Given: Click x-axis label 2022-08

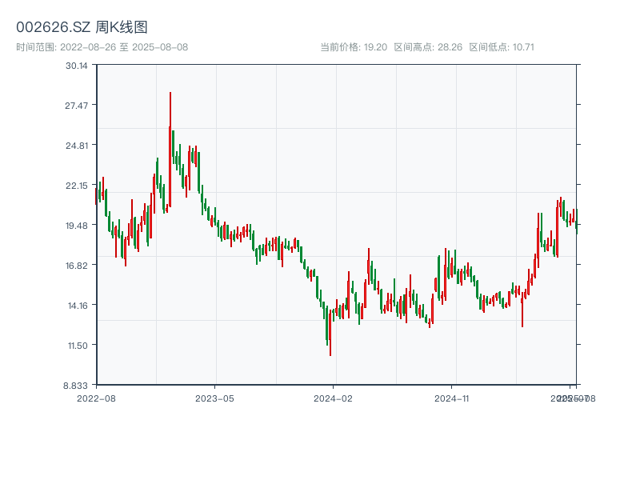Looking at the screenshot, I should point(96,398).
